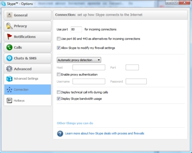Click the proxy Host input field
The height and width of the screenshot is (153, 192).
(x=89, y=67)
